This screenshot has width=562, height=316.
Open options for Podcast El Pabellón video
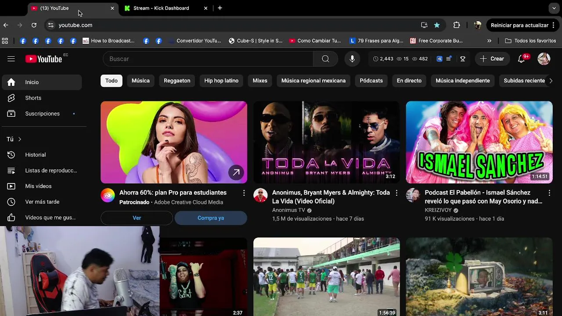549,193
